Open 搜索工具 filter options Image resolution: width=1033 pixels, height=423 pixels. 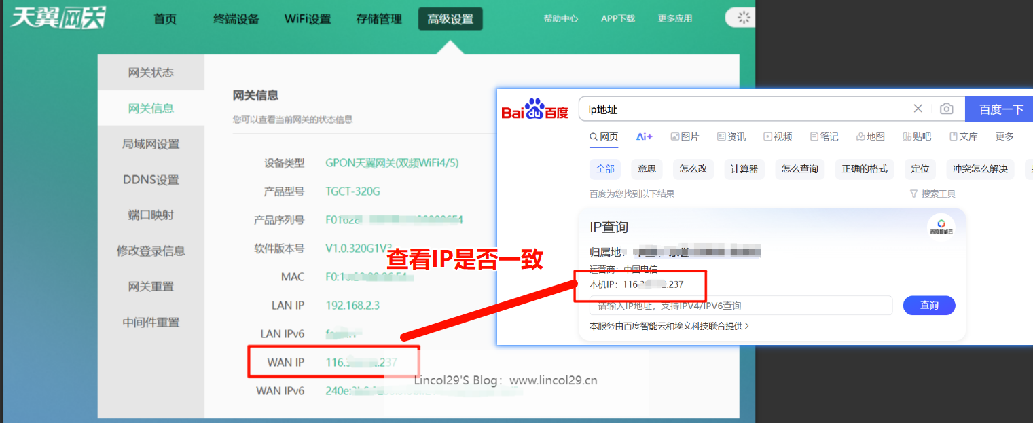tap(932, 194)
